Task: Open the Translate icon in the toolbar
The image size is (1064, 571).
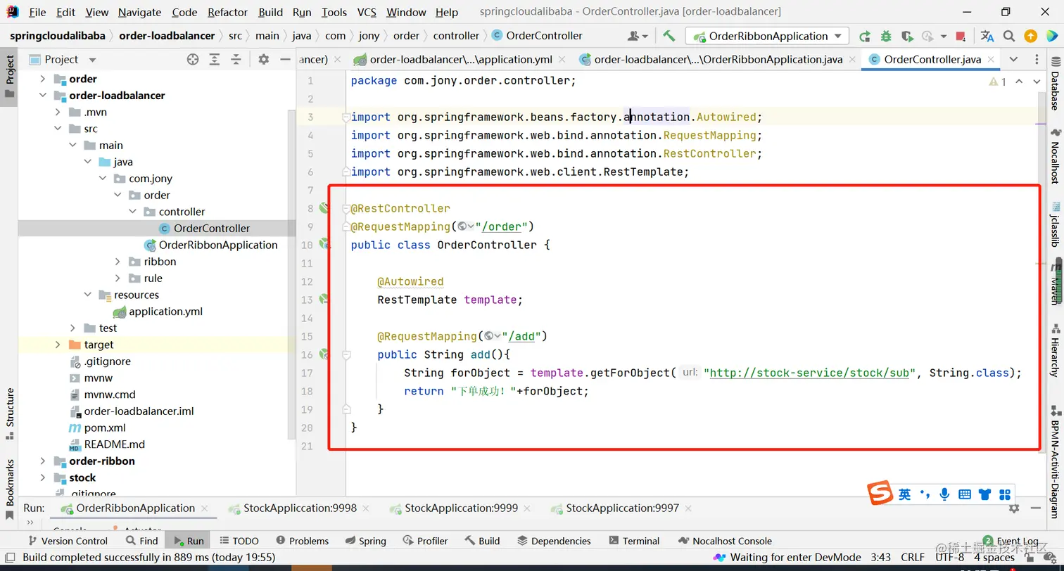Action: pyautogui.click(x=987, y=36)
